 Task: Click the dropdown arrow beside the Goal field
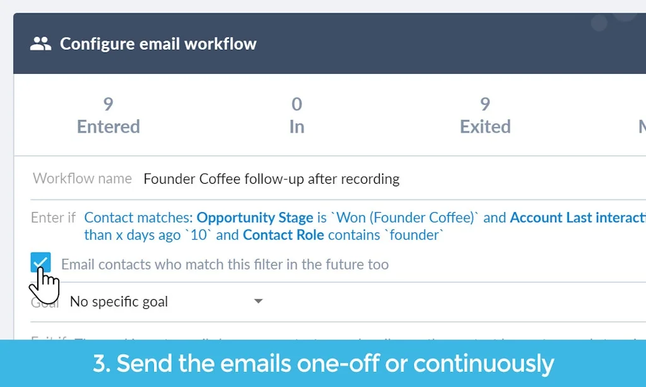tap(258, 301)
